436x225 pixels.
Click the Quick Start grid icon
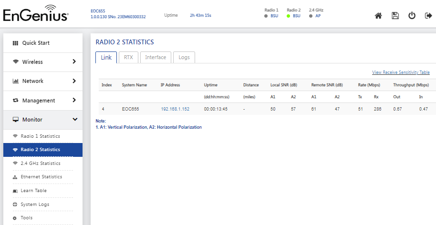[x=16, y=43]
